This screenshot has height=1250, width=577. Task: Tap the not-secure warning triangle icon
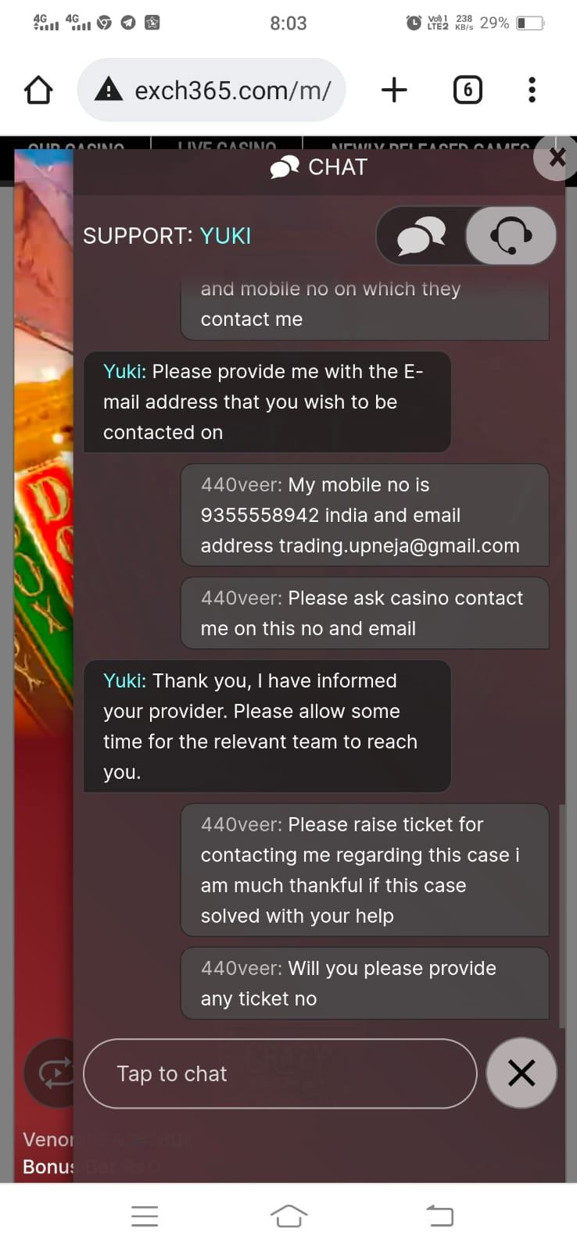[108, 90]
